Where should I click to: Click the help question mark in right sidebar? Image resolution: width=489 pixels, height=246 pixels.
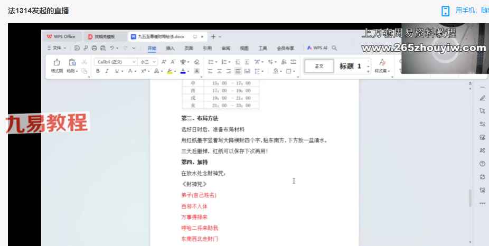tap(482, 164)
